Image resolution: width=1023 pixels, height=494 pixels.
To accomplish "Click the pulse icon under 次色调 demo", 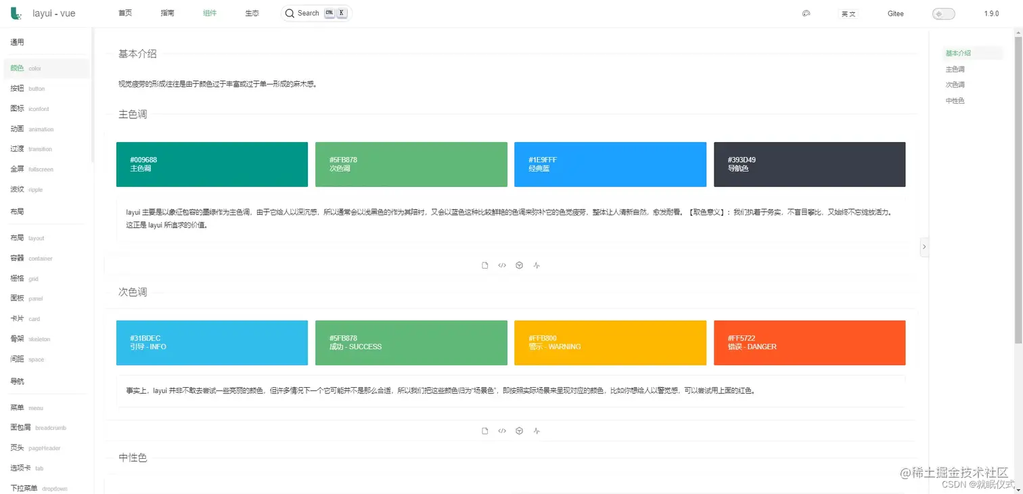I will point(537,431).
